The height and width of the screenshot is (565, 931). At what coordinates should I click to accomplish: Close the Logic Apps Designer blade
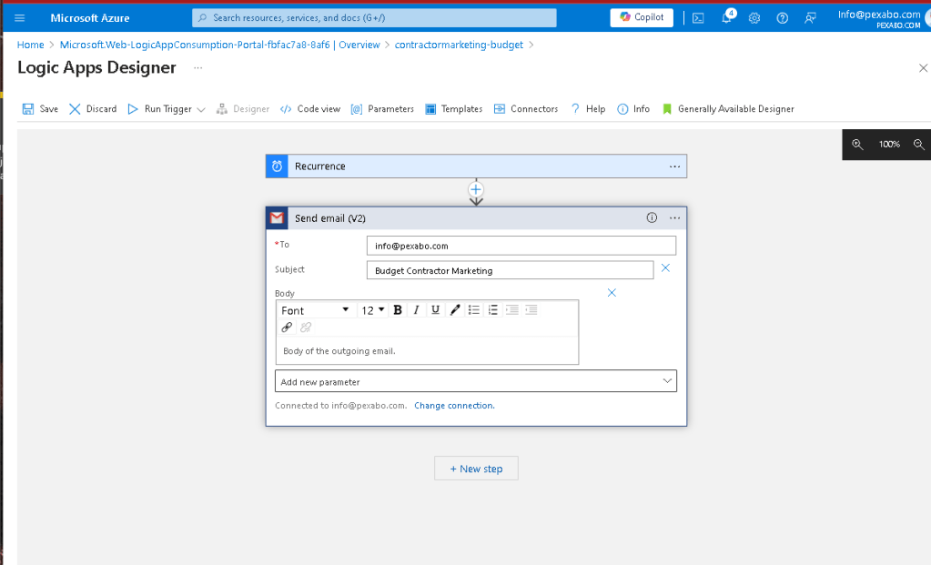click(923, 68)
